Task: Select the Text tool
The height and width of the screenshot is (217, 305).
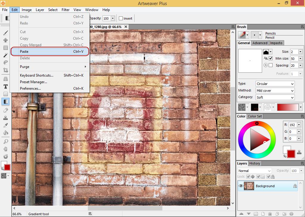Action: pos(5,86)
